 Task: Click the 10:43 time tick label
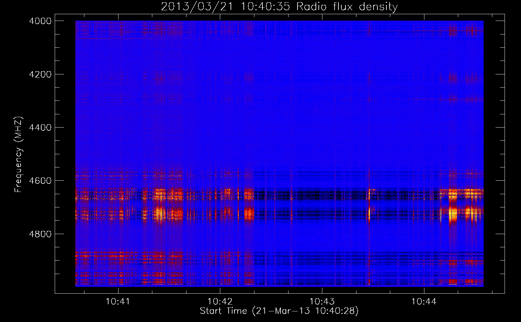pyautogui.click(x=322, y=301)
